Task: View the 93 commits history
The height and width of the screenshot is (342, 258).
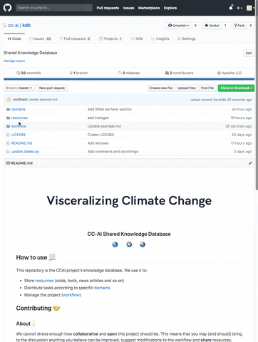Action: pos(29,73)
